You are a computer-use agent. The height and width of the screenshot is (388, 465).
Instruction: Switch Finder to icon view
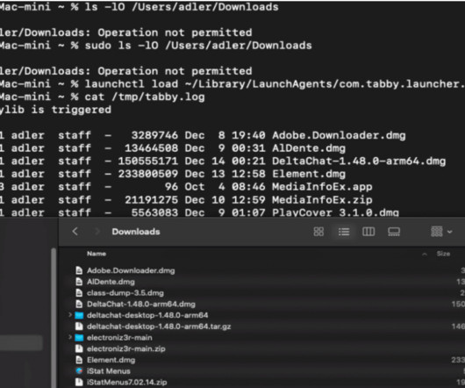318,232
